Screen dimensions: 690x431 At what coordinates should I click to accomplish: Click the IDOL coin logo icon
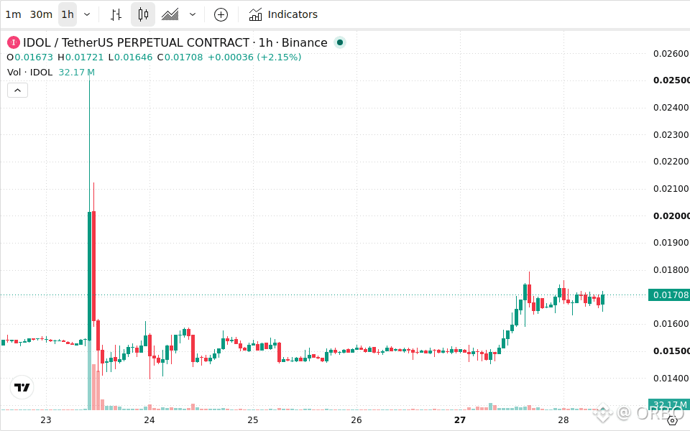14,42
